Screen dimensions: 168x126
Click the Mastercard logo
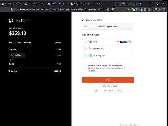(122, 42)
